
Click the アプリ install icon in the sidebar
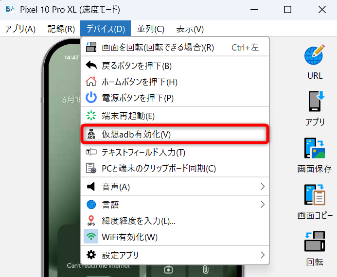tap(316, 101)
